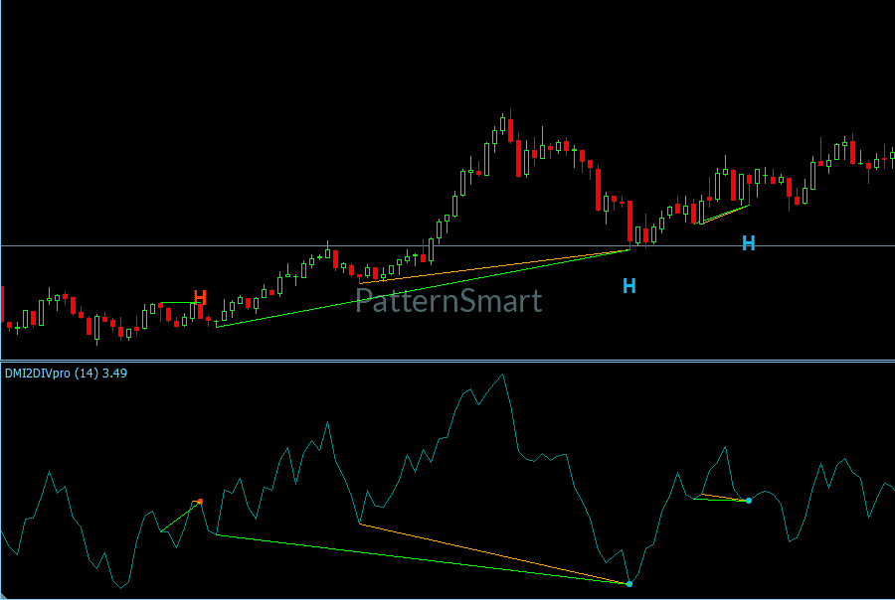Image resolution: width=895 pixels, height=600 pixels.
Task: Click the lower blue H marker below price low
Action: click(629, 286)
